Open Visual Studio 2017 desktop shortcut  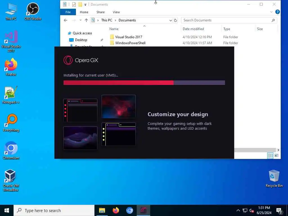coord(11,41)
